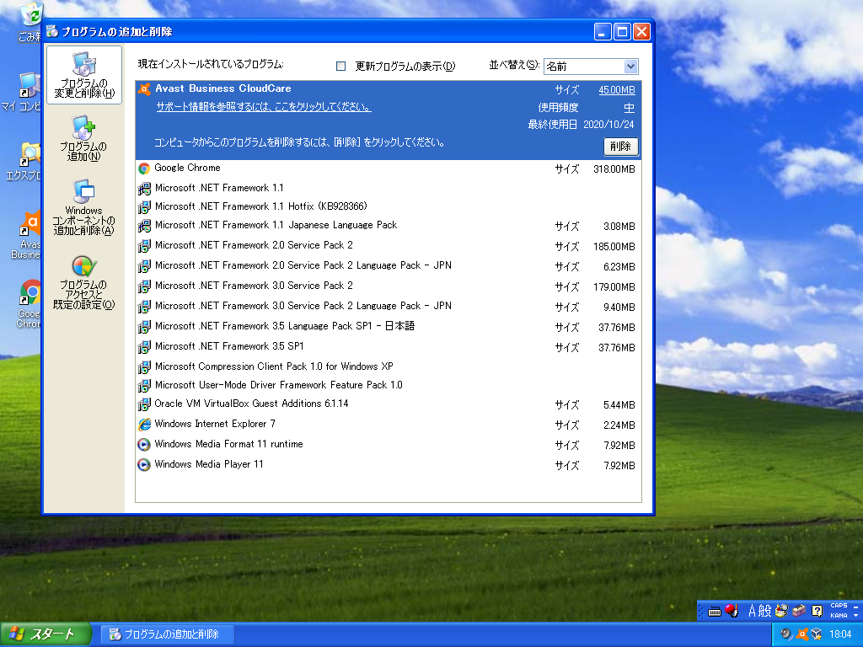Select .NET Framework 2.0 Service Pack 2 Language Pack - JPN

[x=389, y=266]
